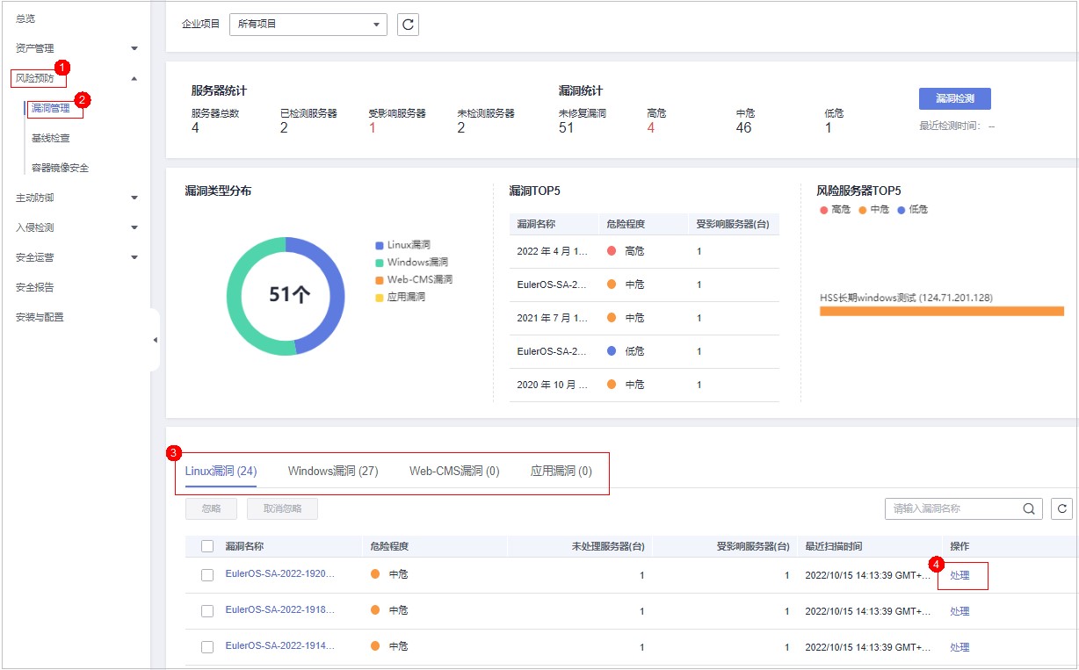This screenshot has height=670, width=1079.
Task: Click 处理 link for EulerOS-SA-2022-1918 row
Action: click(x=960, y=611)
